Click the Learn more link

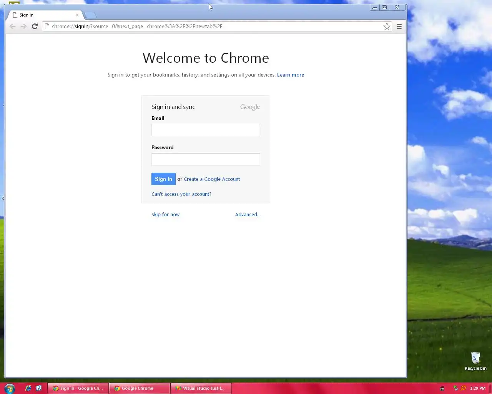291,75
